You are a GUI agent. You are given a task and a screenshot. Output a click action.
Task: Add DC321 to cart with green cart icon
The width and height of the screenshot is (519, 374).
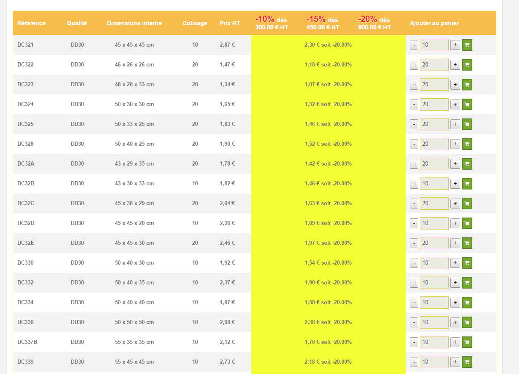(x=467, y=45)
